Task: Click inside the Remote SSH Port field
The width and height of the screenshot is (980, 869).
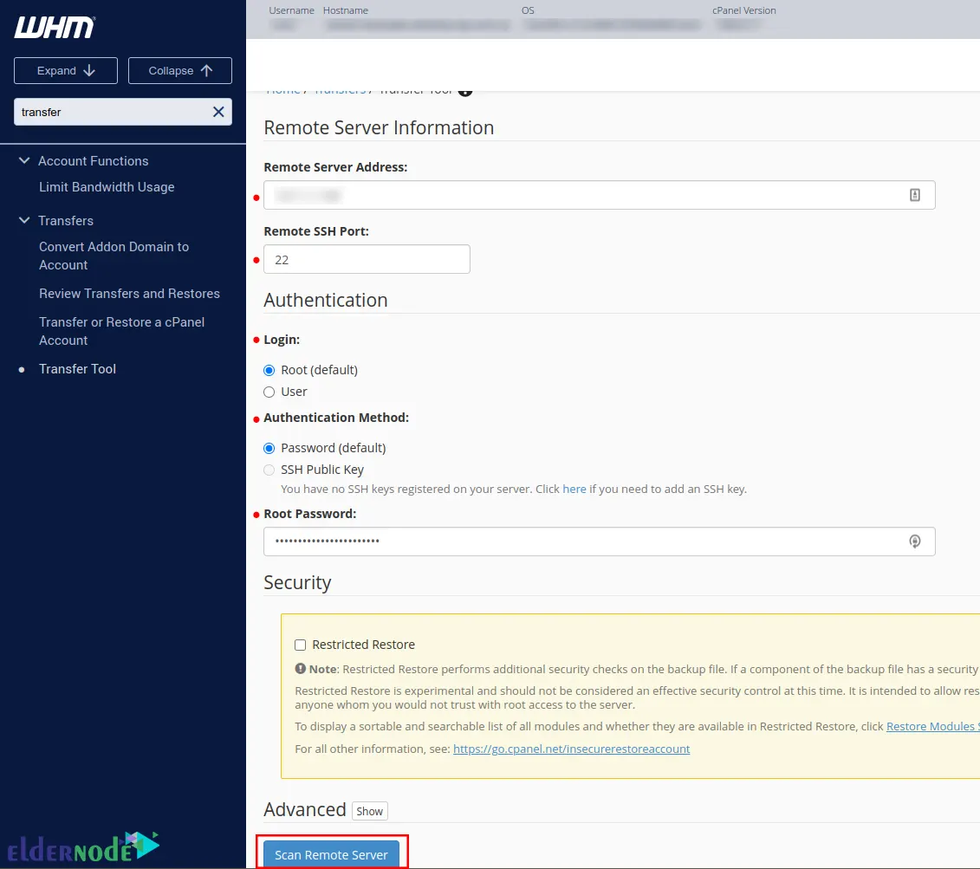Action: [367, 258]
